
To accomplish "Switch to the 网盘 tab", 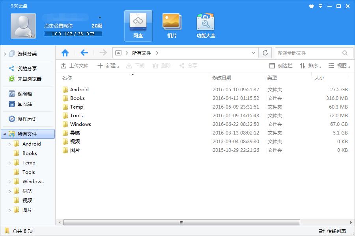I will click(138, 26).
